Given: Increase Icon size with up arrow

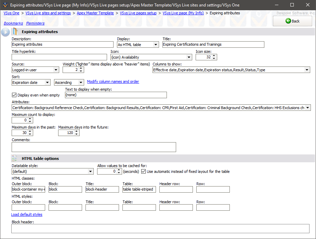Looking at the screenshot, I should [x=214, y=56].
